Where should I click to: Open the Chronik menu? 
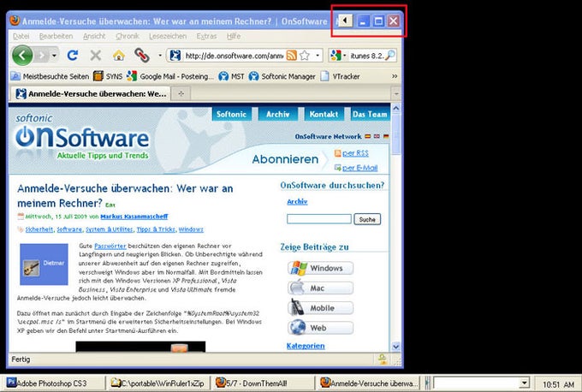pos(128,36)
